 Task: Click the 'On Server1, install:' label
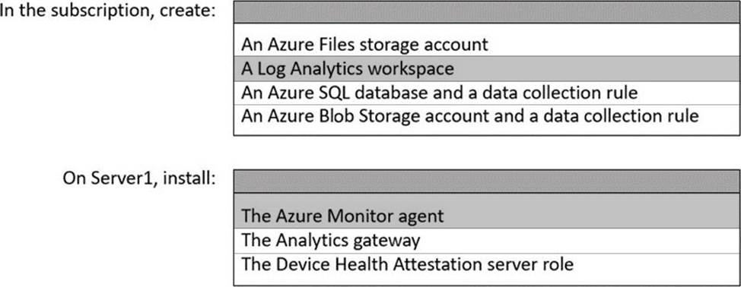(x=139, y=179)
